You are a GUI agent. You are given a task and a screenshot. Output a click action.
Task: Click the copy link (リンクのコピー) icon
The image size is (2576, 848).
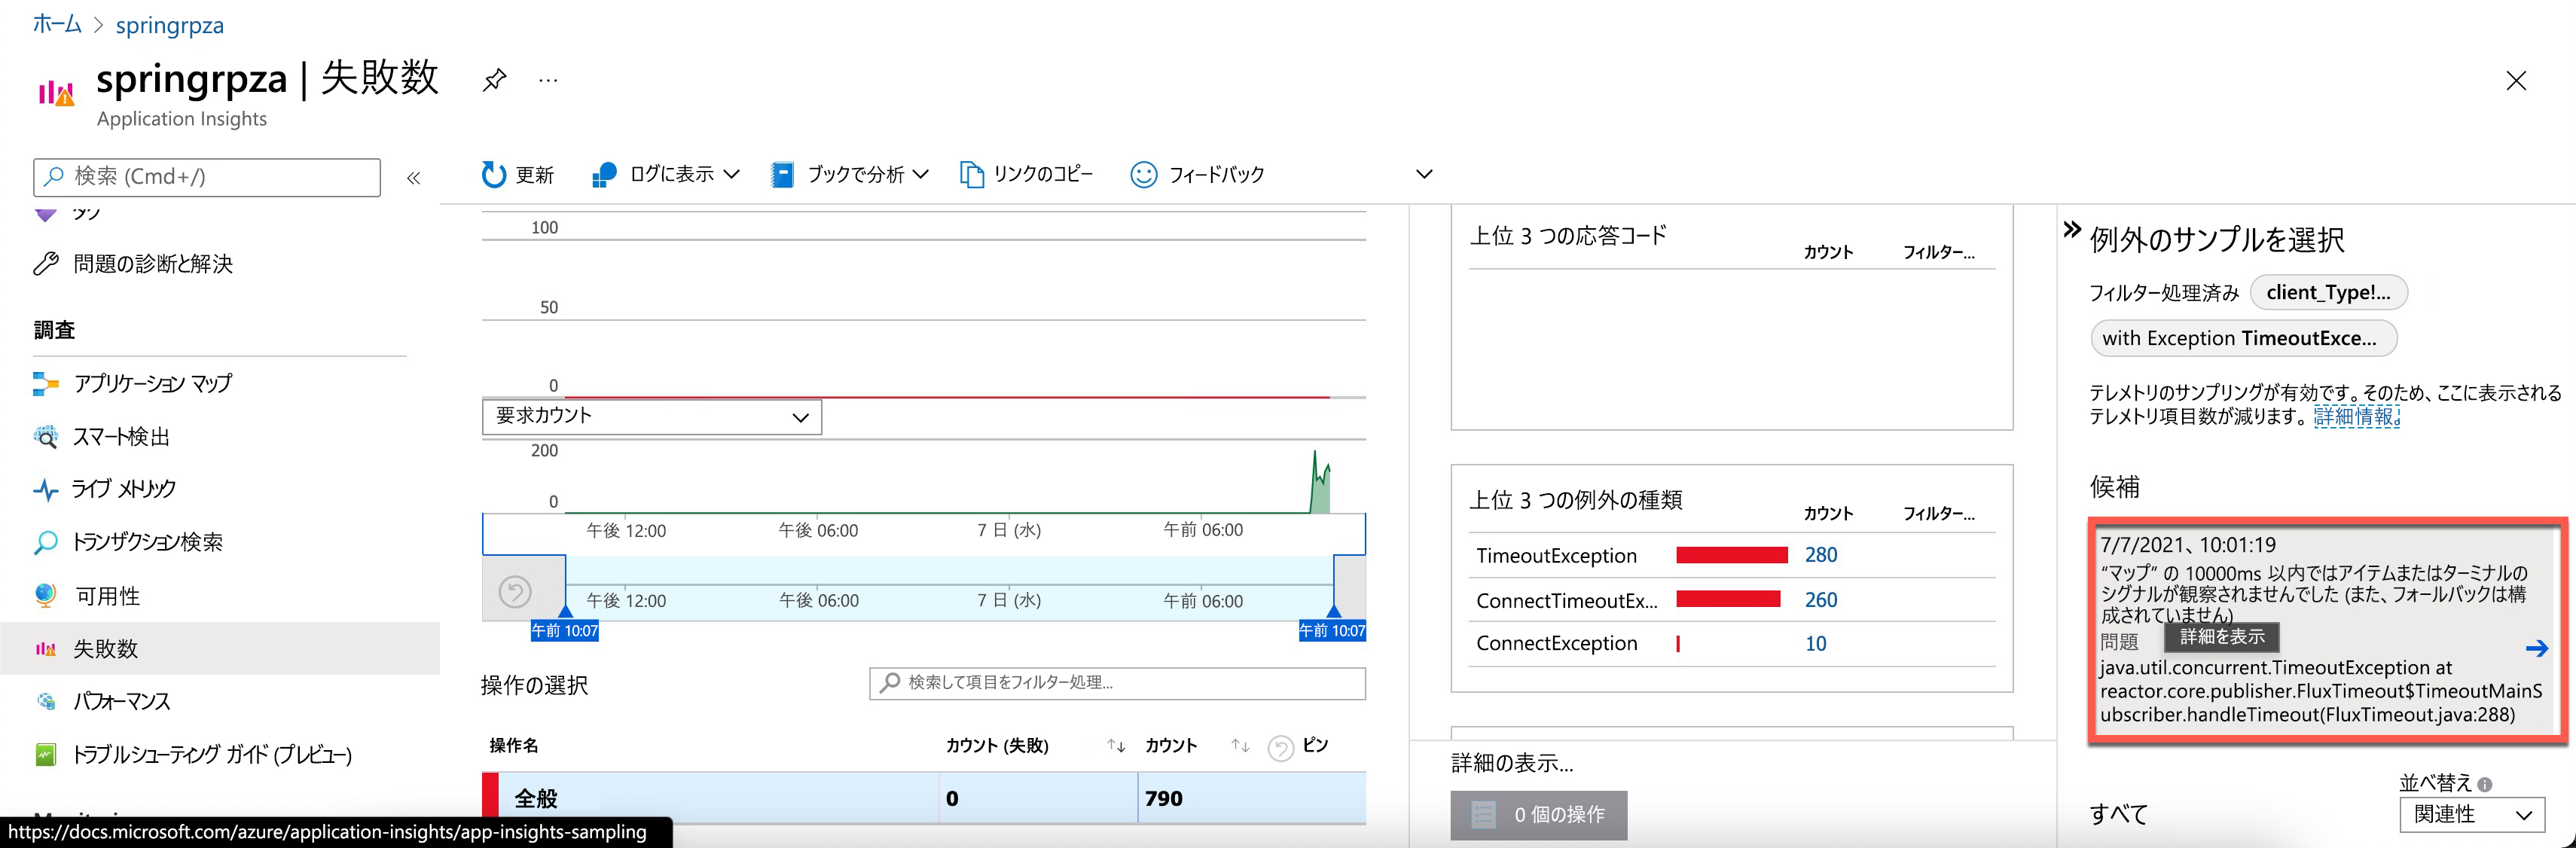pyautogui.click(x=971, y=175)
